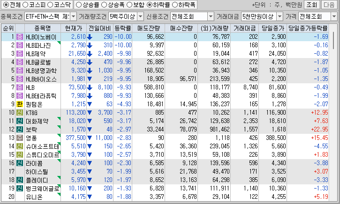Click the 신 badge next to 뱅크웨어글로
The image size is (340, 204).
coord(20,189)
